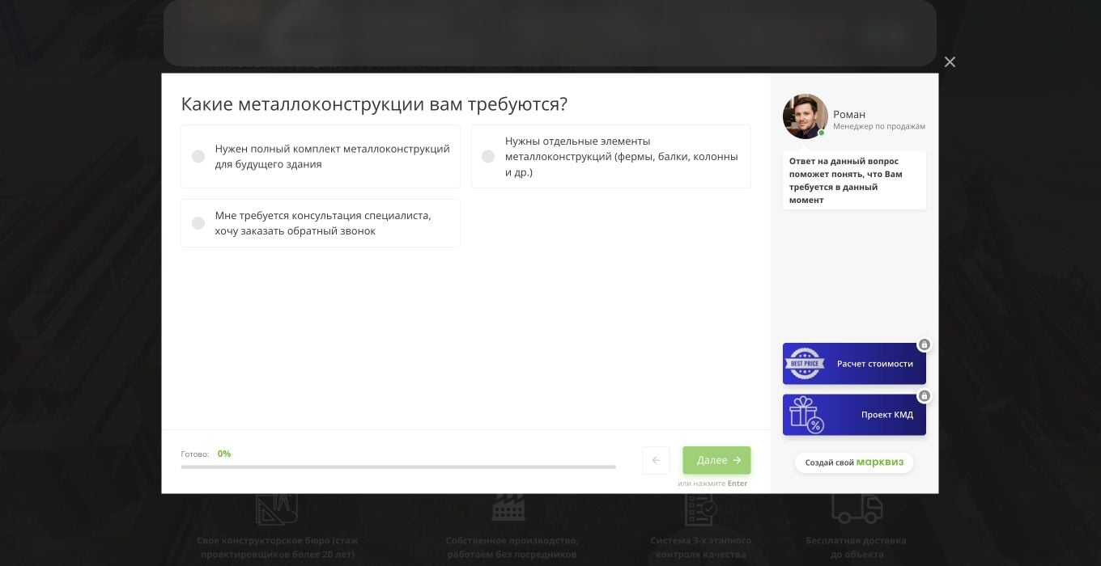Close the quiz popup
This screenshot has height=566, width=1101.
[950, 61]
